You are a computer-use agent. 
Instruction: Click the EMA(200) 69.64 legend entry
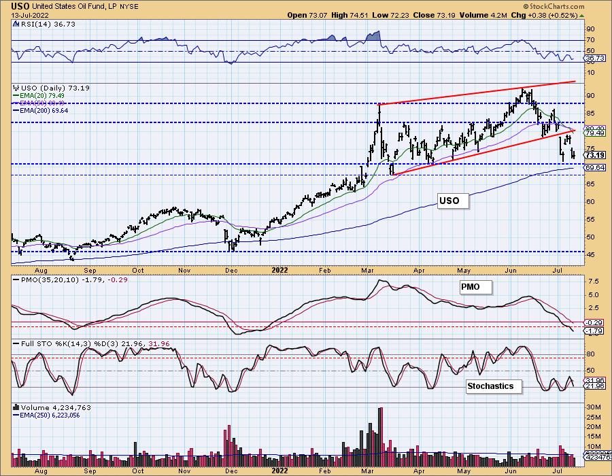41,110
